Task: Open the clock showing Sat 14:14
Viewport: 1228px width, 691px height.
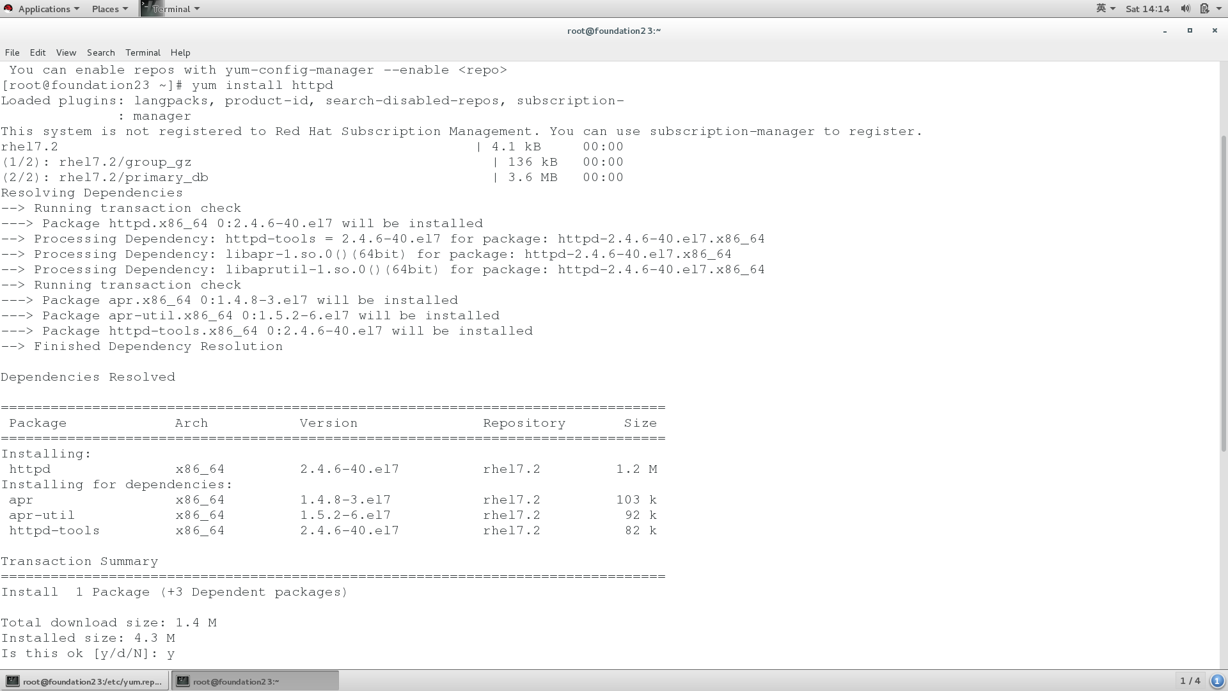Action: click(x=1147, y=8)
